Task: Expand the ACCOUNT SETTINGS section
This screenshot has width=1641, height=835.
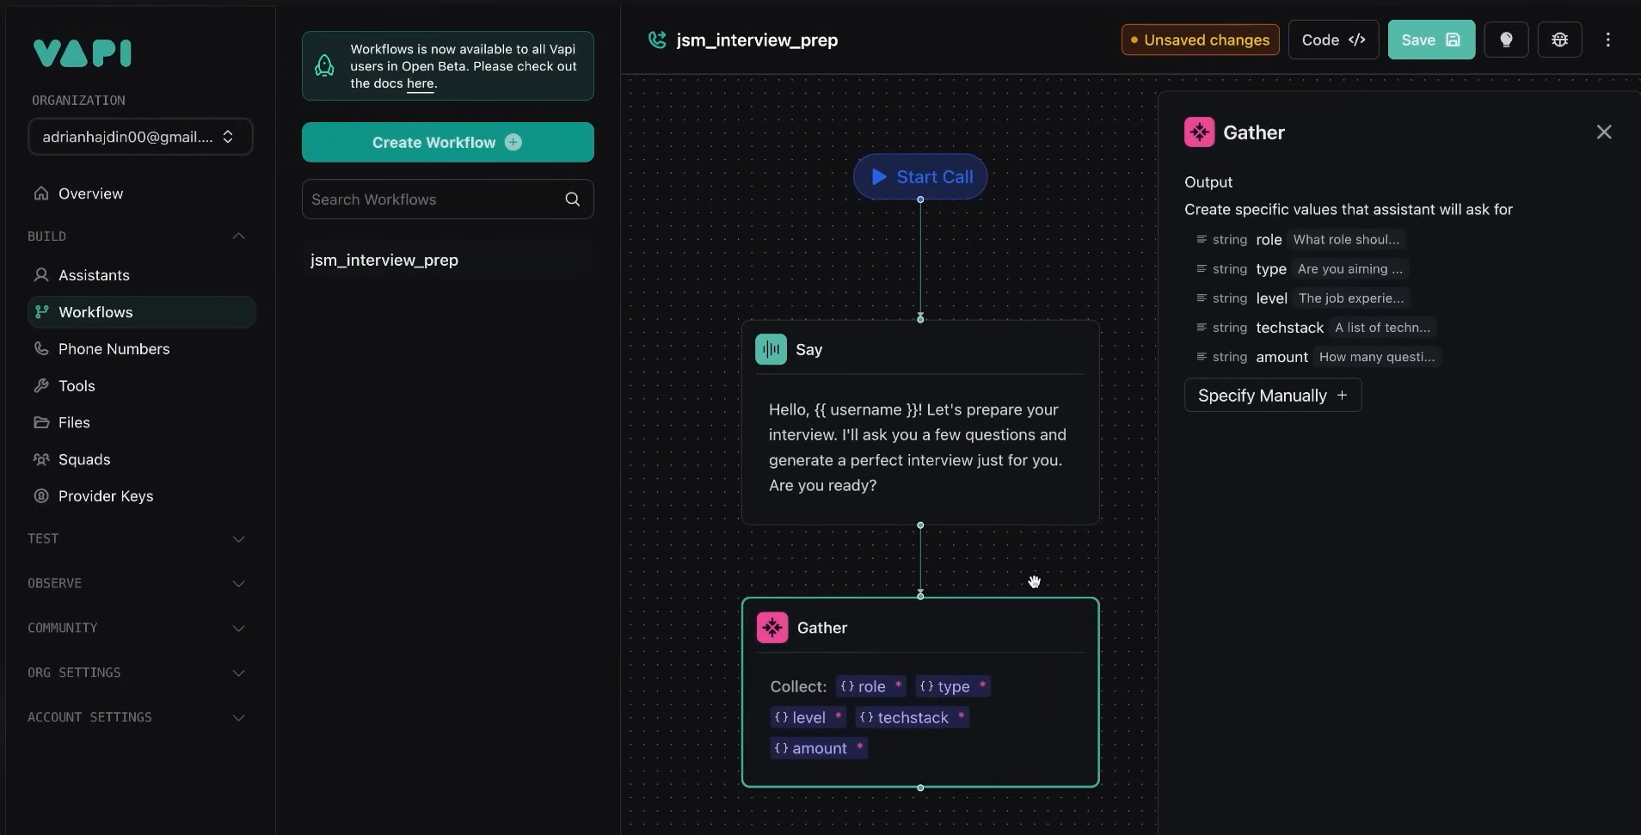Action: pos(239,718)
